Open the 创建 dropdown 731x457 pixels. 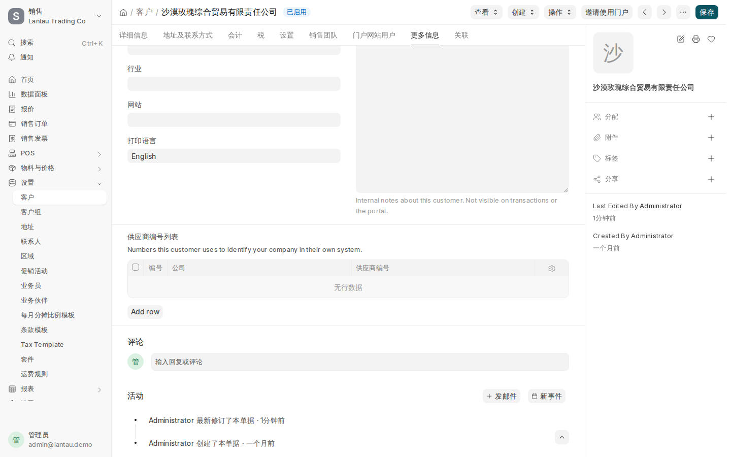(x=523, y=12)
